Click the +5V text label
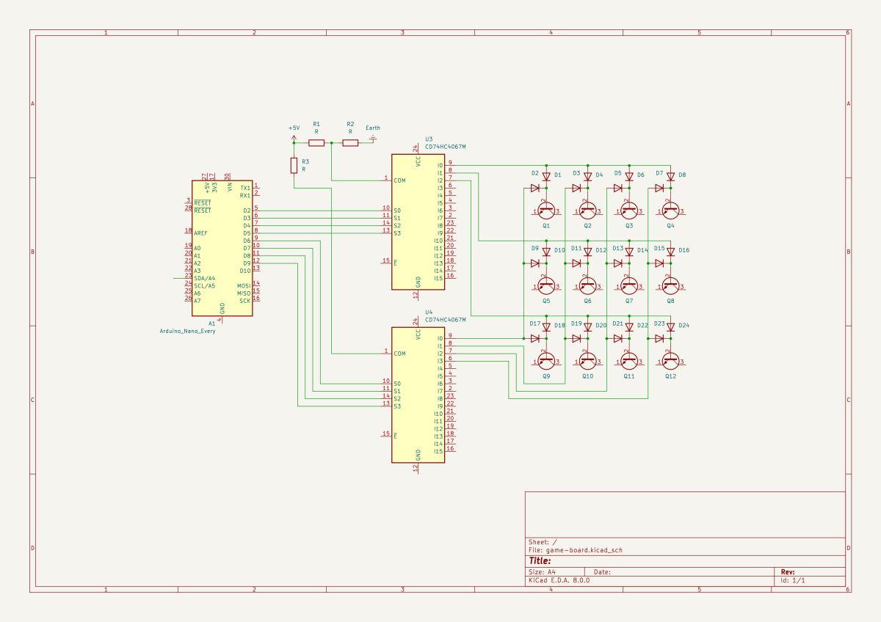Viewport: 881px width, 622px height. pos(294,128)
